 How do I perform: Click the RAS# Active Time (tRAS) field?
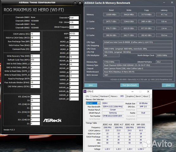click(35, 45)
